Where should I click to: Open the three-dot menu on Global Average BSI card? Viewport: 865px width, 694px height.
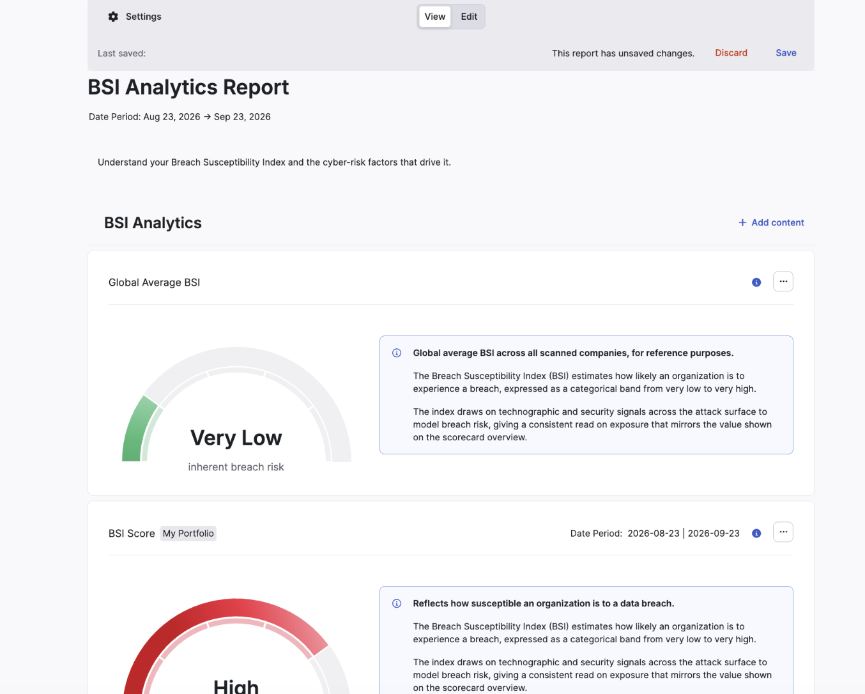pos(783,282)
